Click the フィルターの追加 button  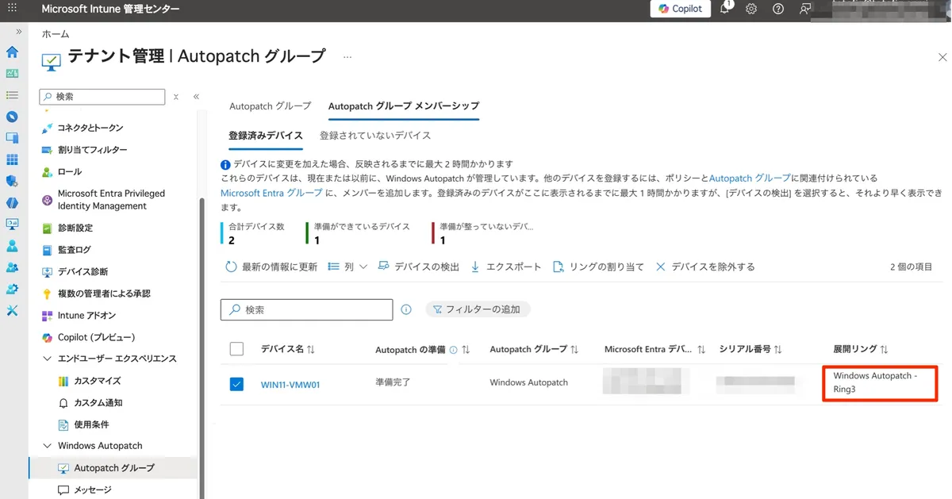pyautogui.click(x=478, y=309)
